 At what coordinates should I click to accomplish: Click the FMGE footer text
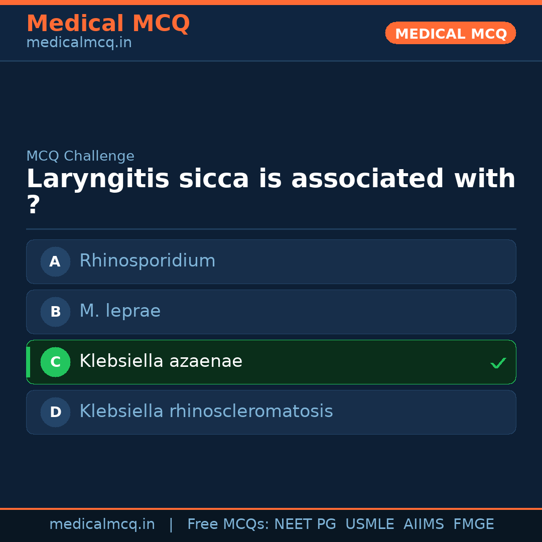click(473, 524)
